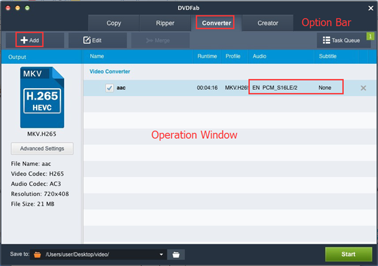The height and width of the screenshot is (266, 378).
Task: Click the runtime 00:04:16
Action: [207, 88]
